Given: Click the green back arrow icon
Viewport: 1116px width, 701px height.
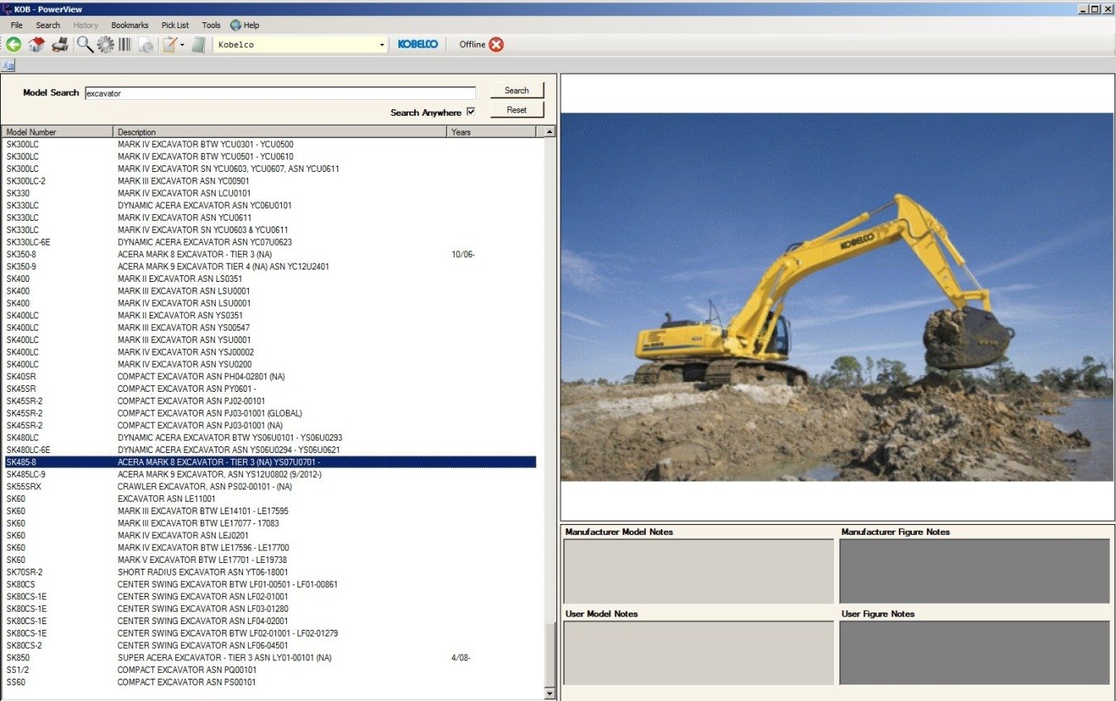Looking at the screenshot, I should point(13,45).
